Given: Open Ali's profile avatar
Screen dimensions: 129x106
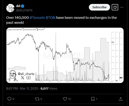Looking at the screenshot, I should [x=10, y=8].
